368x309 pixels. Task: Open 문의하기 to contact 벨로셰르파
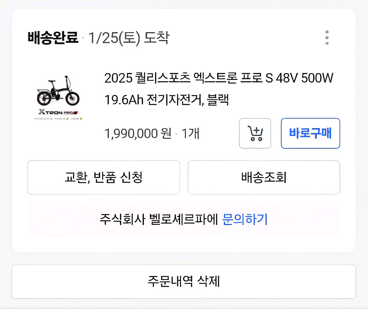pyautogui.click(x=246, y=220)
